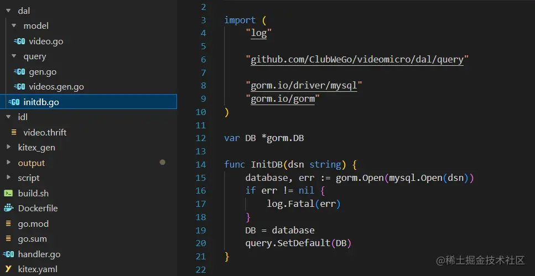Open gen.go file
Screen dimensions: 535x276
pyautogui.click(x=43, y=72)
